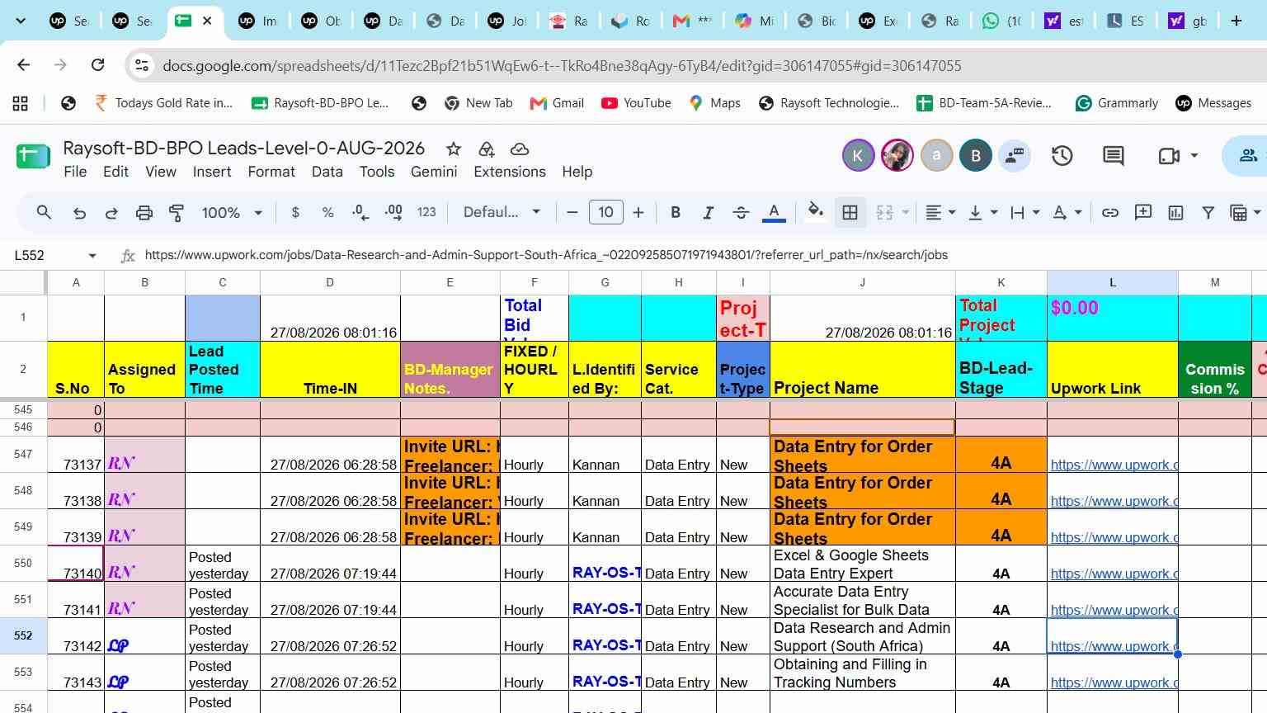The height and width of the screenshot is (713, 1267).
Task: Star this spreadsheet document
Action: 453,149
